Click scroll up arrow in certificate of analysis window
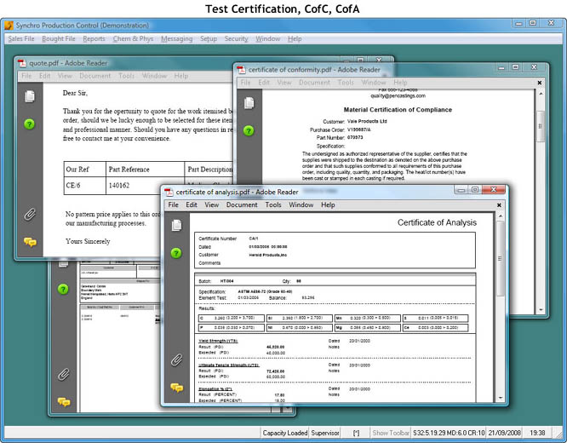567x443 pixels. coord(501,216)
